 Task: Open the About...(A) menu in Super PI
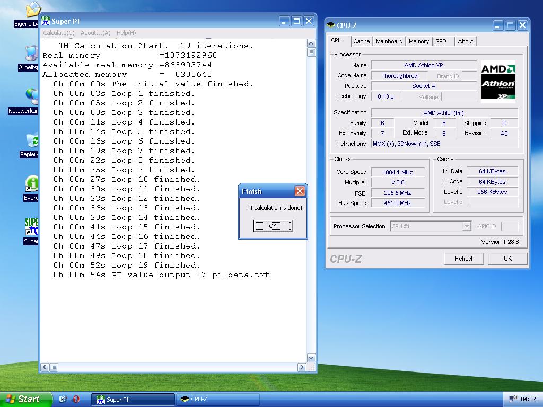[95, 33]
